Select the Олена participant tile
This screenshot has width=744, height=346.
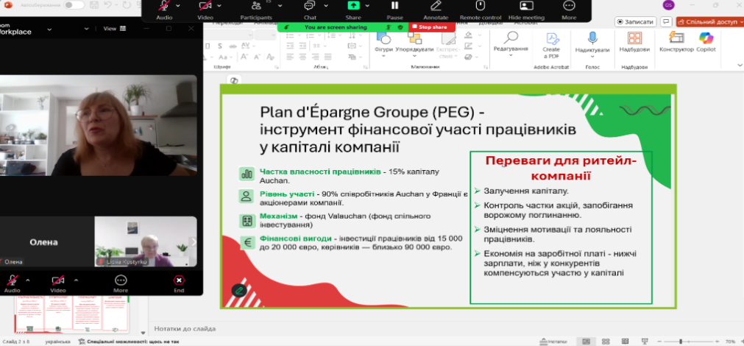coord(46,241)
